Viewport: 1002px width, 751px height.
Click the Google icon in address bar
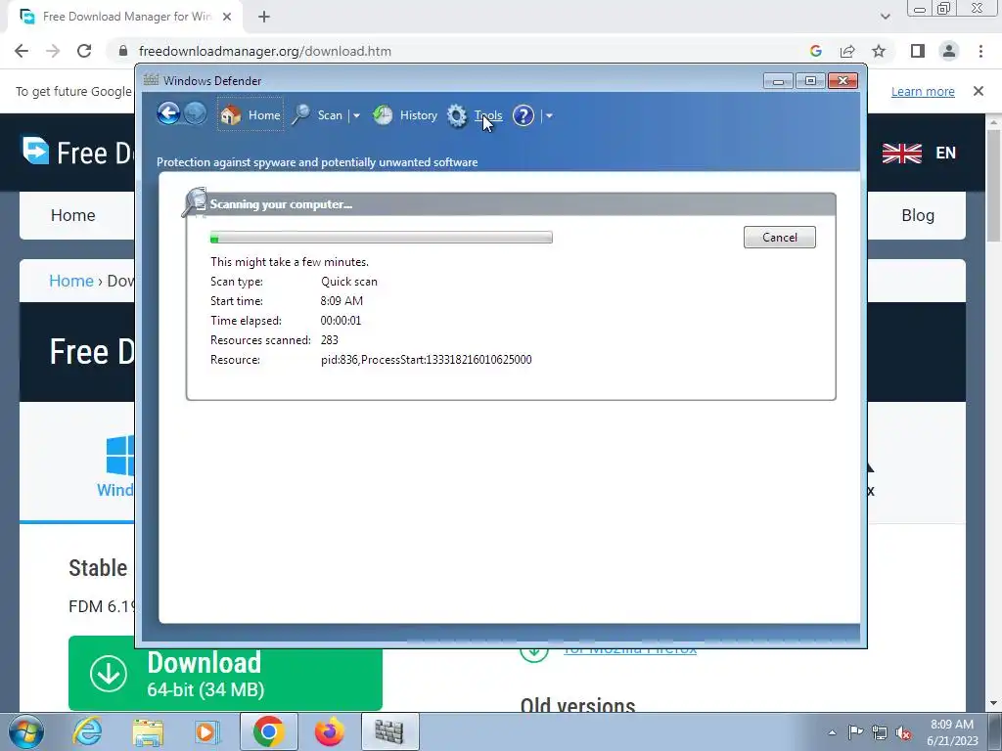[x=815, y=51]
